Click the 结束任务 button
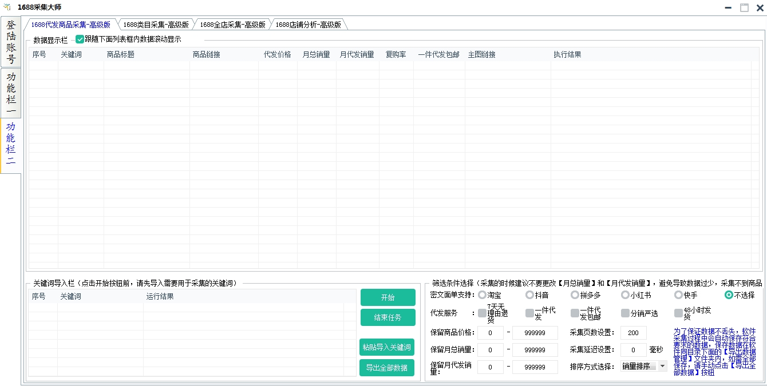Image resolution: width=767 pixels, height=386 pixels. coord(388,317)
